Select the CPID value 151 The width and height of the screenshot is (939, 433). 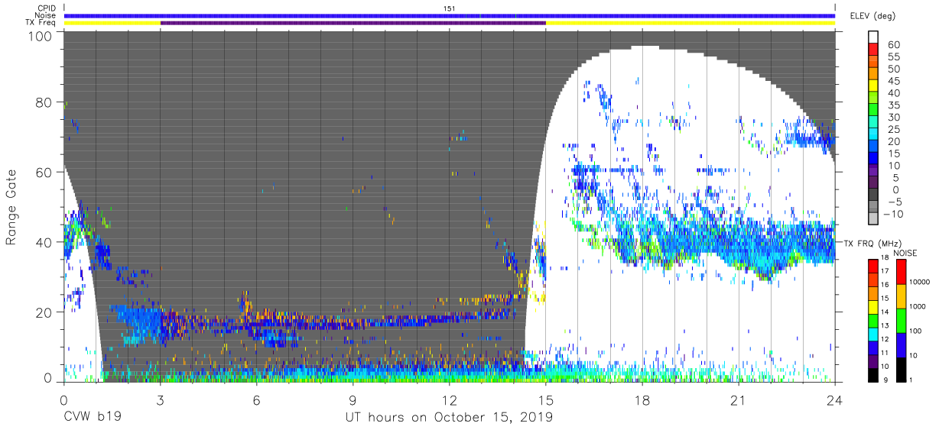pos(449,8)
